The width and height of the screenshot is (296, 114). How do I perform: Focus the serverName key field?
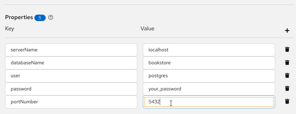coord(71,50)
